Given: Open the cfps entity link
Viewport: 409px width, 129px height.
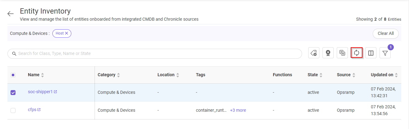Looking at the screenshot, I should click(32, 110).
